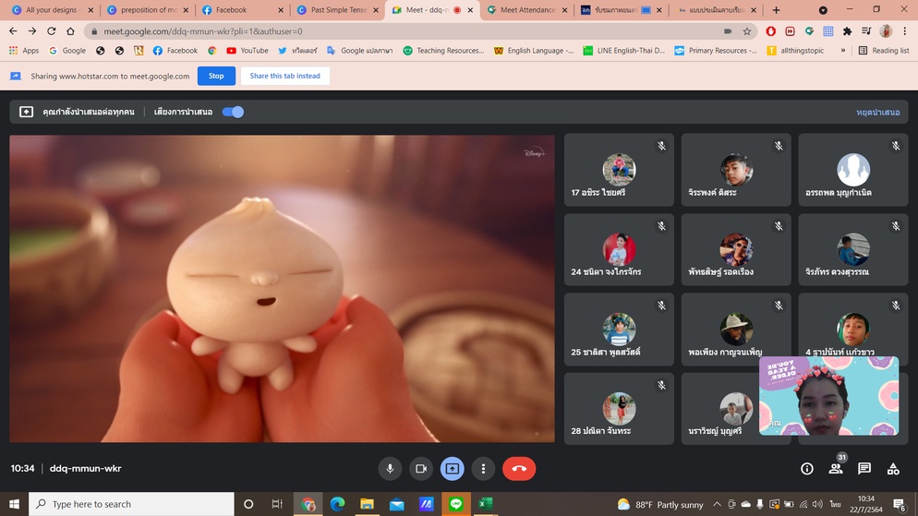
Task: Open Windows Task View
Action: click(x=277, y=504)
